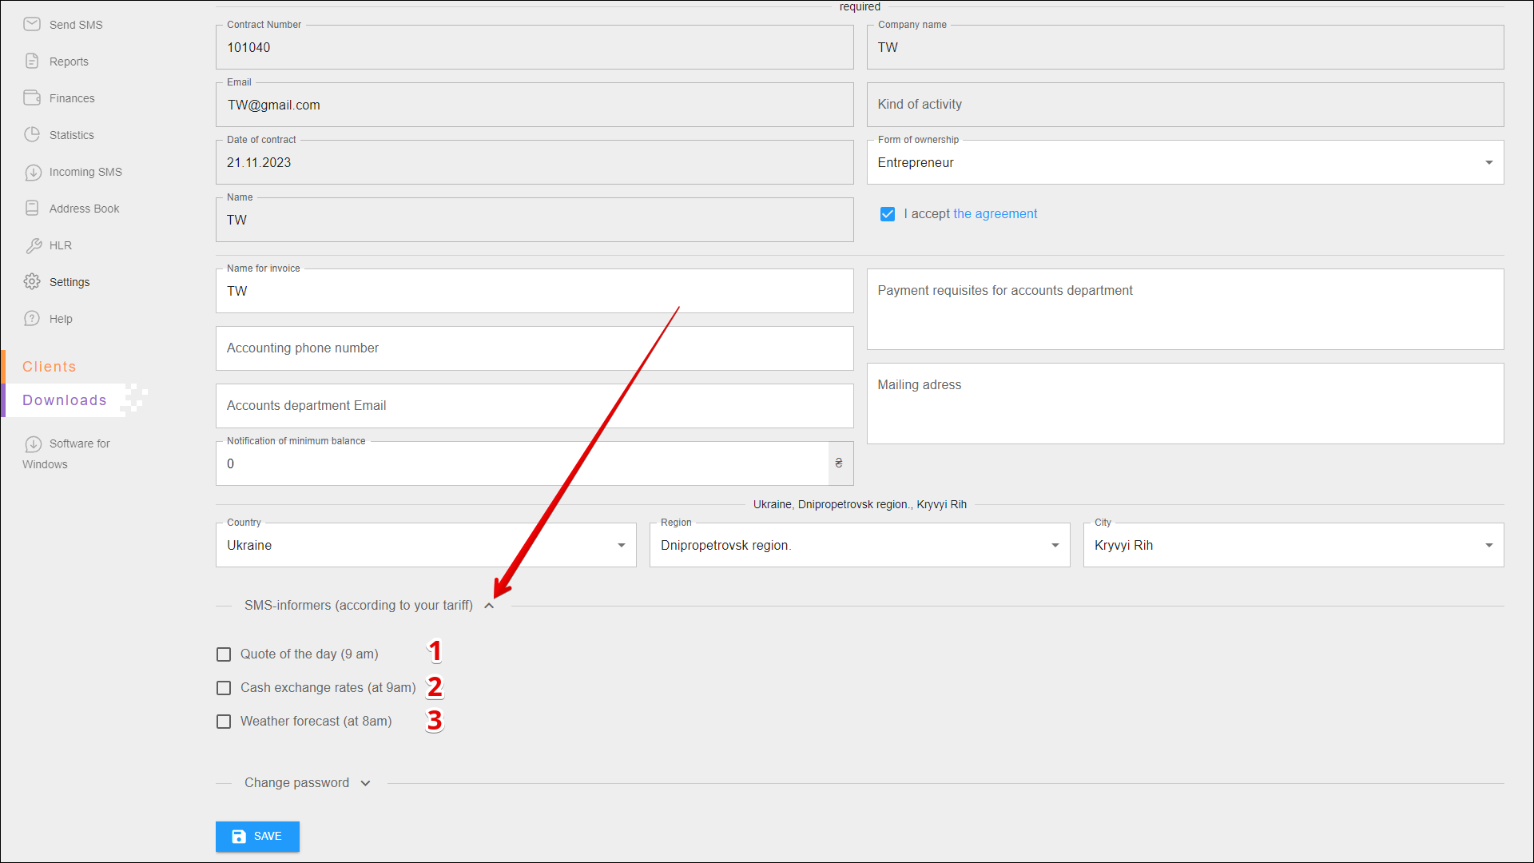Enable Quote of the day checkbox

[x=224, y=654]
